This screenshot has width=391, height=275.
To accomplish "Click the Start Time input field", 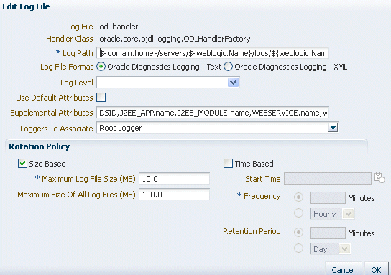I will click(x=328, y=179).
